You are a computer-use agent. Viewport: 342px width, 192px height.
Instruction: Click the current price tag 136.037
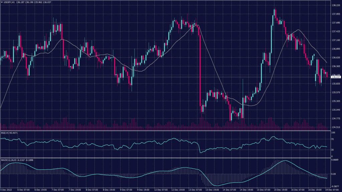point(335,76)
